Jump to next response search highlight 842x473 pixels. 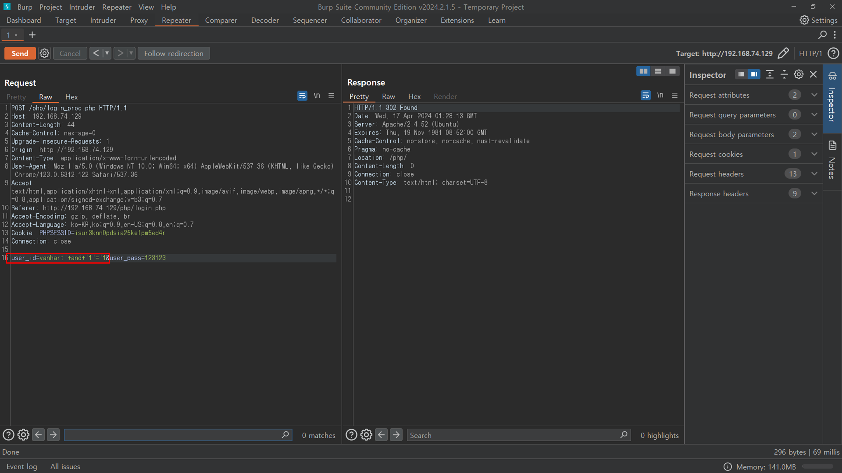(x=396, y=435)
